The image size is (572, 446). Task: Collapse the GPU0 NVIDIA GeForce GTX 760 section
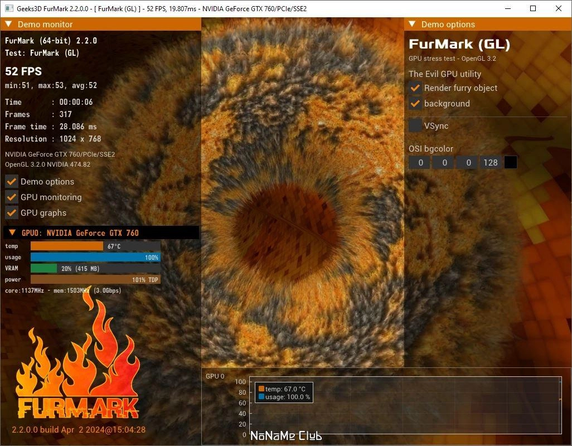pos(12,232)
